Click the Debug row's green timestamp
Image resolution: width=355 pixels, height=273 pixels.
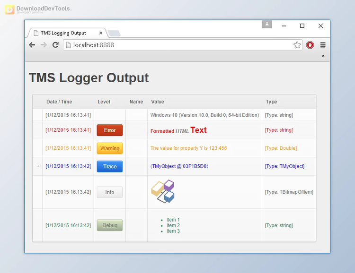(x=68, y=225)
